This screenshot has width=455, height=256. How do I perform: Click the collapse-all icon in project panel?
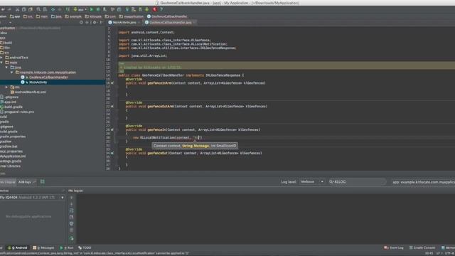[x=87, y=22]
